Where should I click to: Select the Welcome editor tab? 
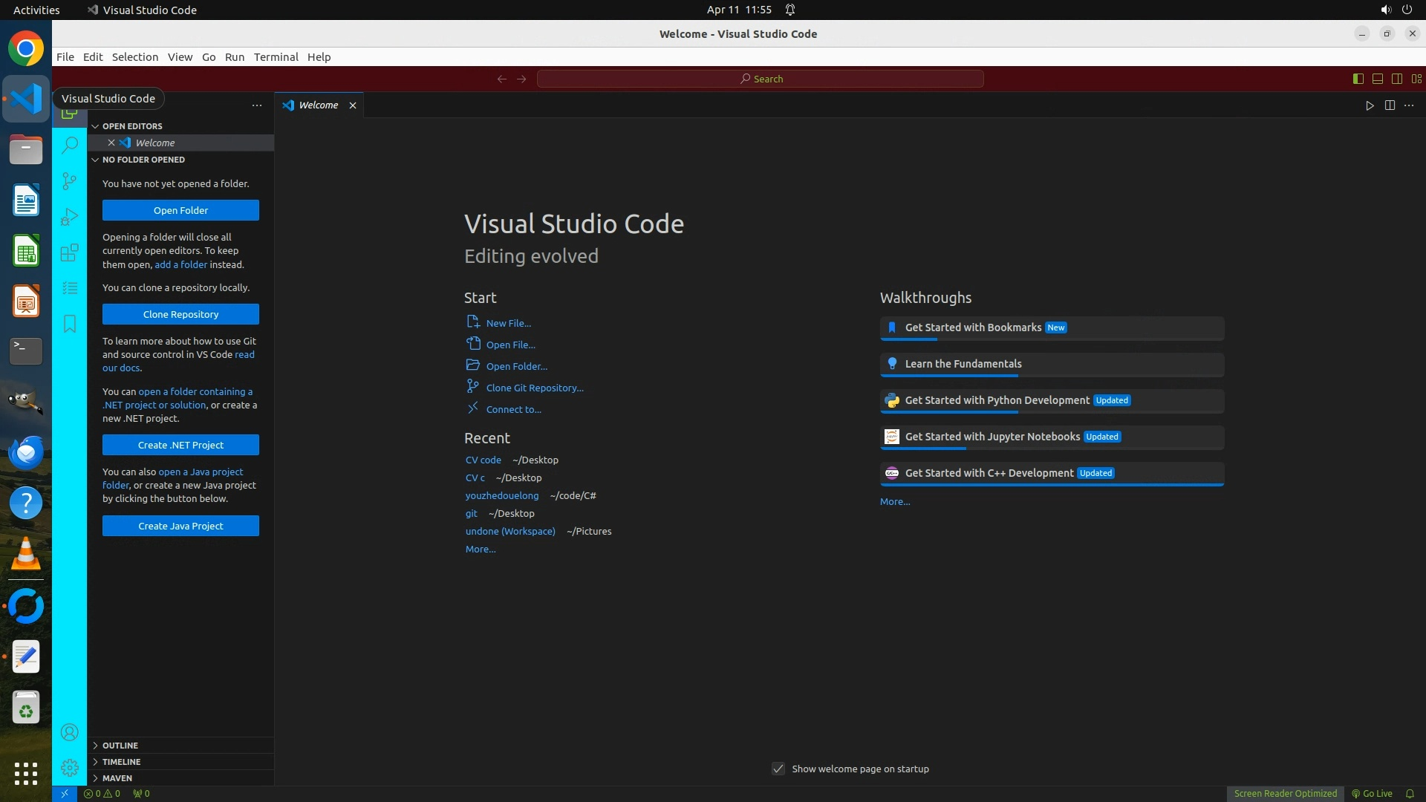pyautogui.click(x=318, y=105)
